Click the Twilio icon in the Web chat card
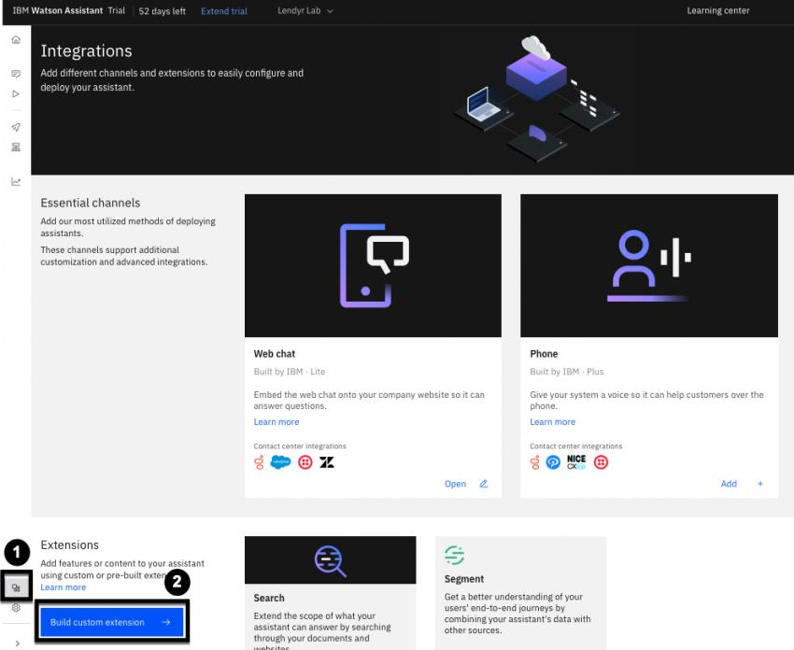The height and width of the screenshot is (650, 794). click(x=305, y=462)
